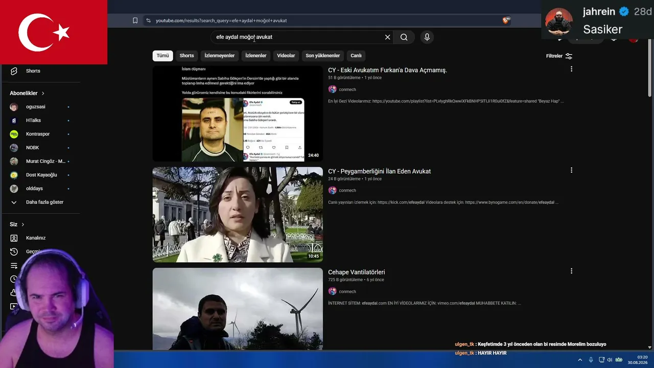The height and width of the screenshot is (368, 654).
Task: Open the 10:45 video thumbnail
Action: coord(238,215)
